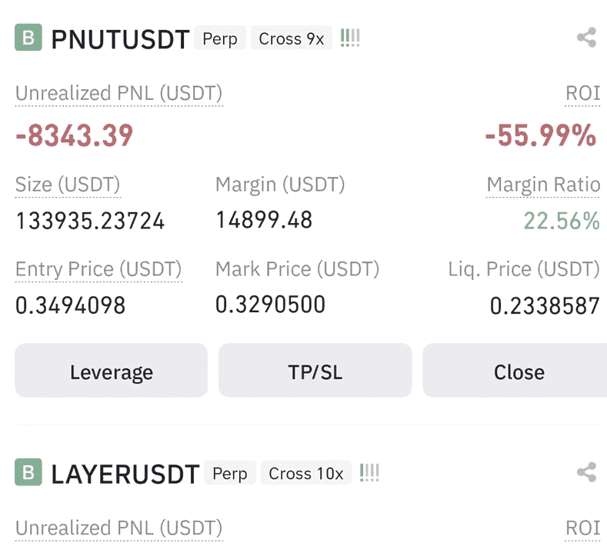This screenshot has height=546, width=607.
Task: Share the LAYERUSDT position
Action: tap(586, 472)
